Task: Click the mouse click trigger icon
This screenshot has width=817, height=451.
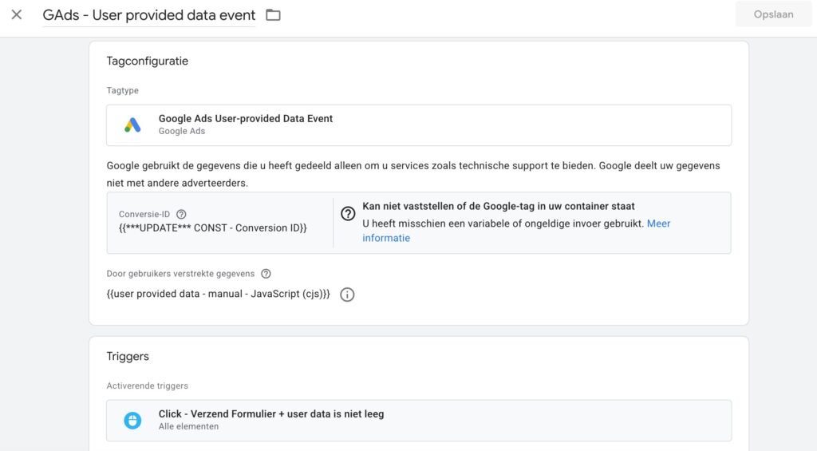Action: coord(132,420)
